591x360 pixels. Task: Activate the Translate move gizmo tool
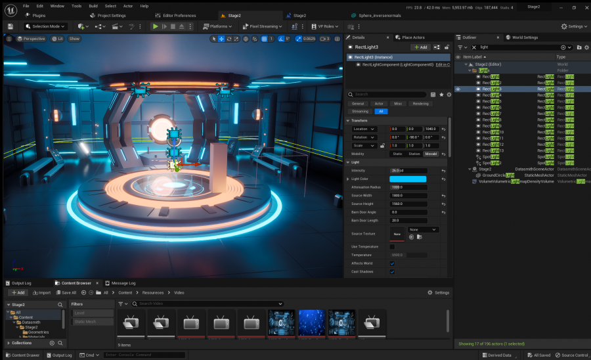click(x=222, y=39)
